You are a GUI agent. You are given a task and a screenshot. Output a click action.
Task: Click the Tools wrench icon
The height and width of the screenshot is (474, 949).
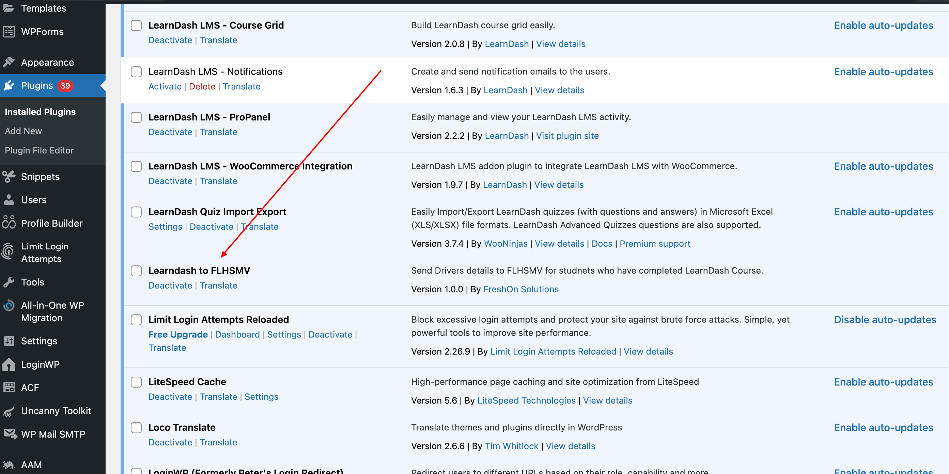click(9, 282)
